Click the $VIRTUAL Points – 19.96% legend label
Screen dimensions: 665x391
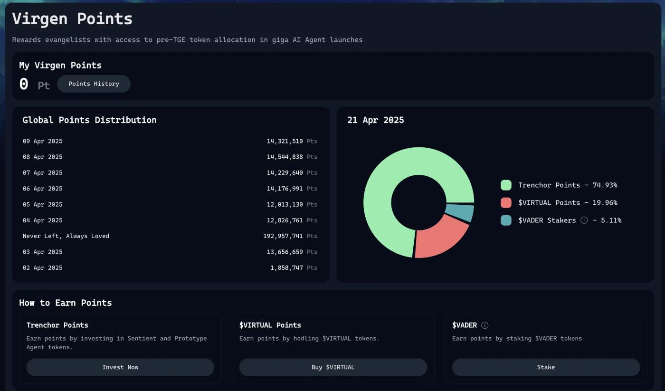pyautogui.click(x=568, y=203)
